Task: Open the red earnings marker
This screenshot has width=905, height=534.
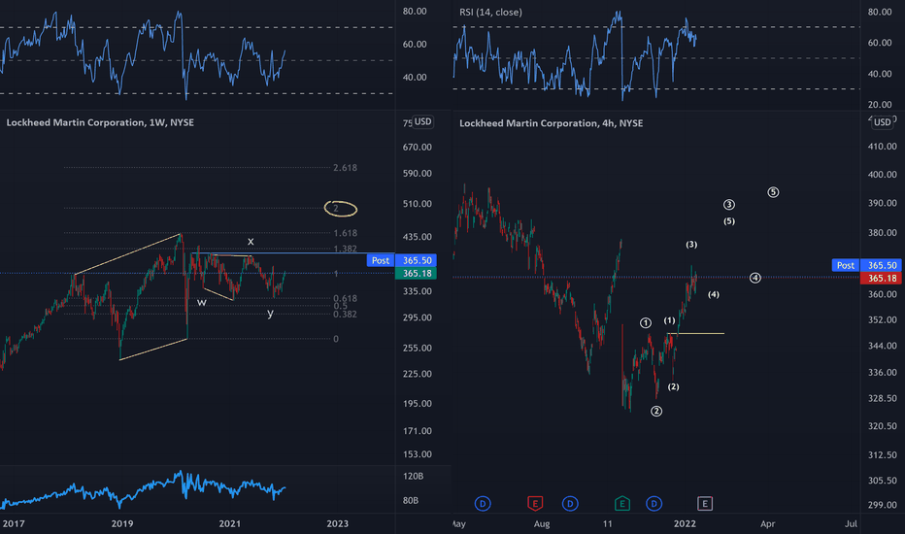Action: click(x=535, y=503)
